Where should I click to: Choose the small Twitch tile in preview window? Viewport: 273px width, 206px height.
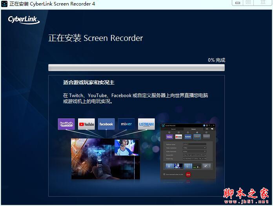coord(169,136)
